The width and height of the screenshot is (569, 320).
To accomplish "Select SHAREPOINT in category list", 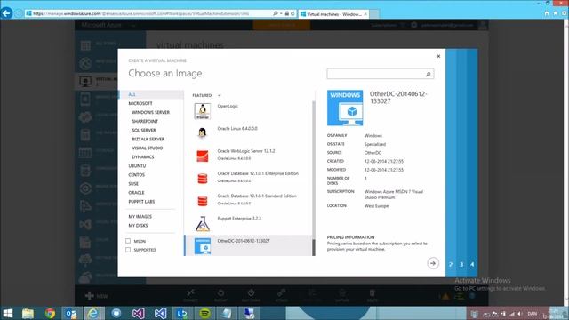I will point(145,121).
